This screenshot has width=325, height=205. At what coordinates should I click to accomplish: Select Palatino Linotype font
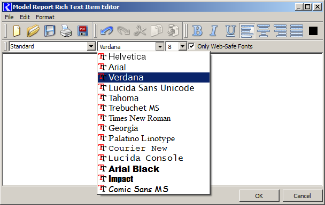pyautogui.click(x=153, y=138)
